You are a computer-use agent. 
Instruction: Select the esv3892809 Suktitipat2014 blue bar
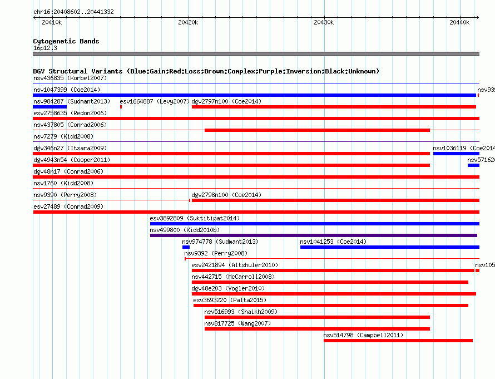pyautogui.click(x=315, y=224)
